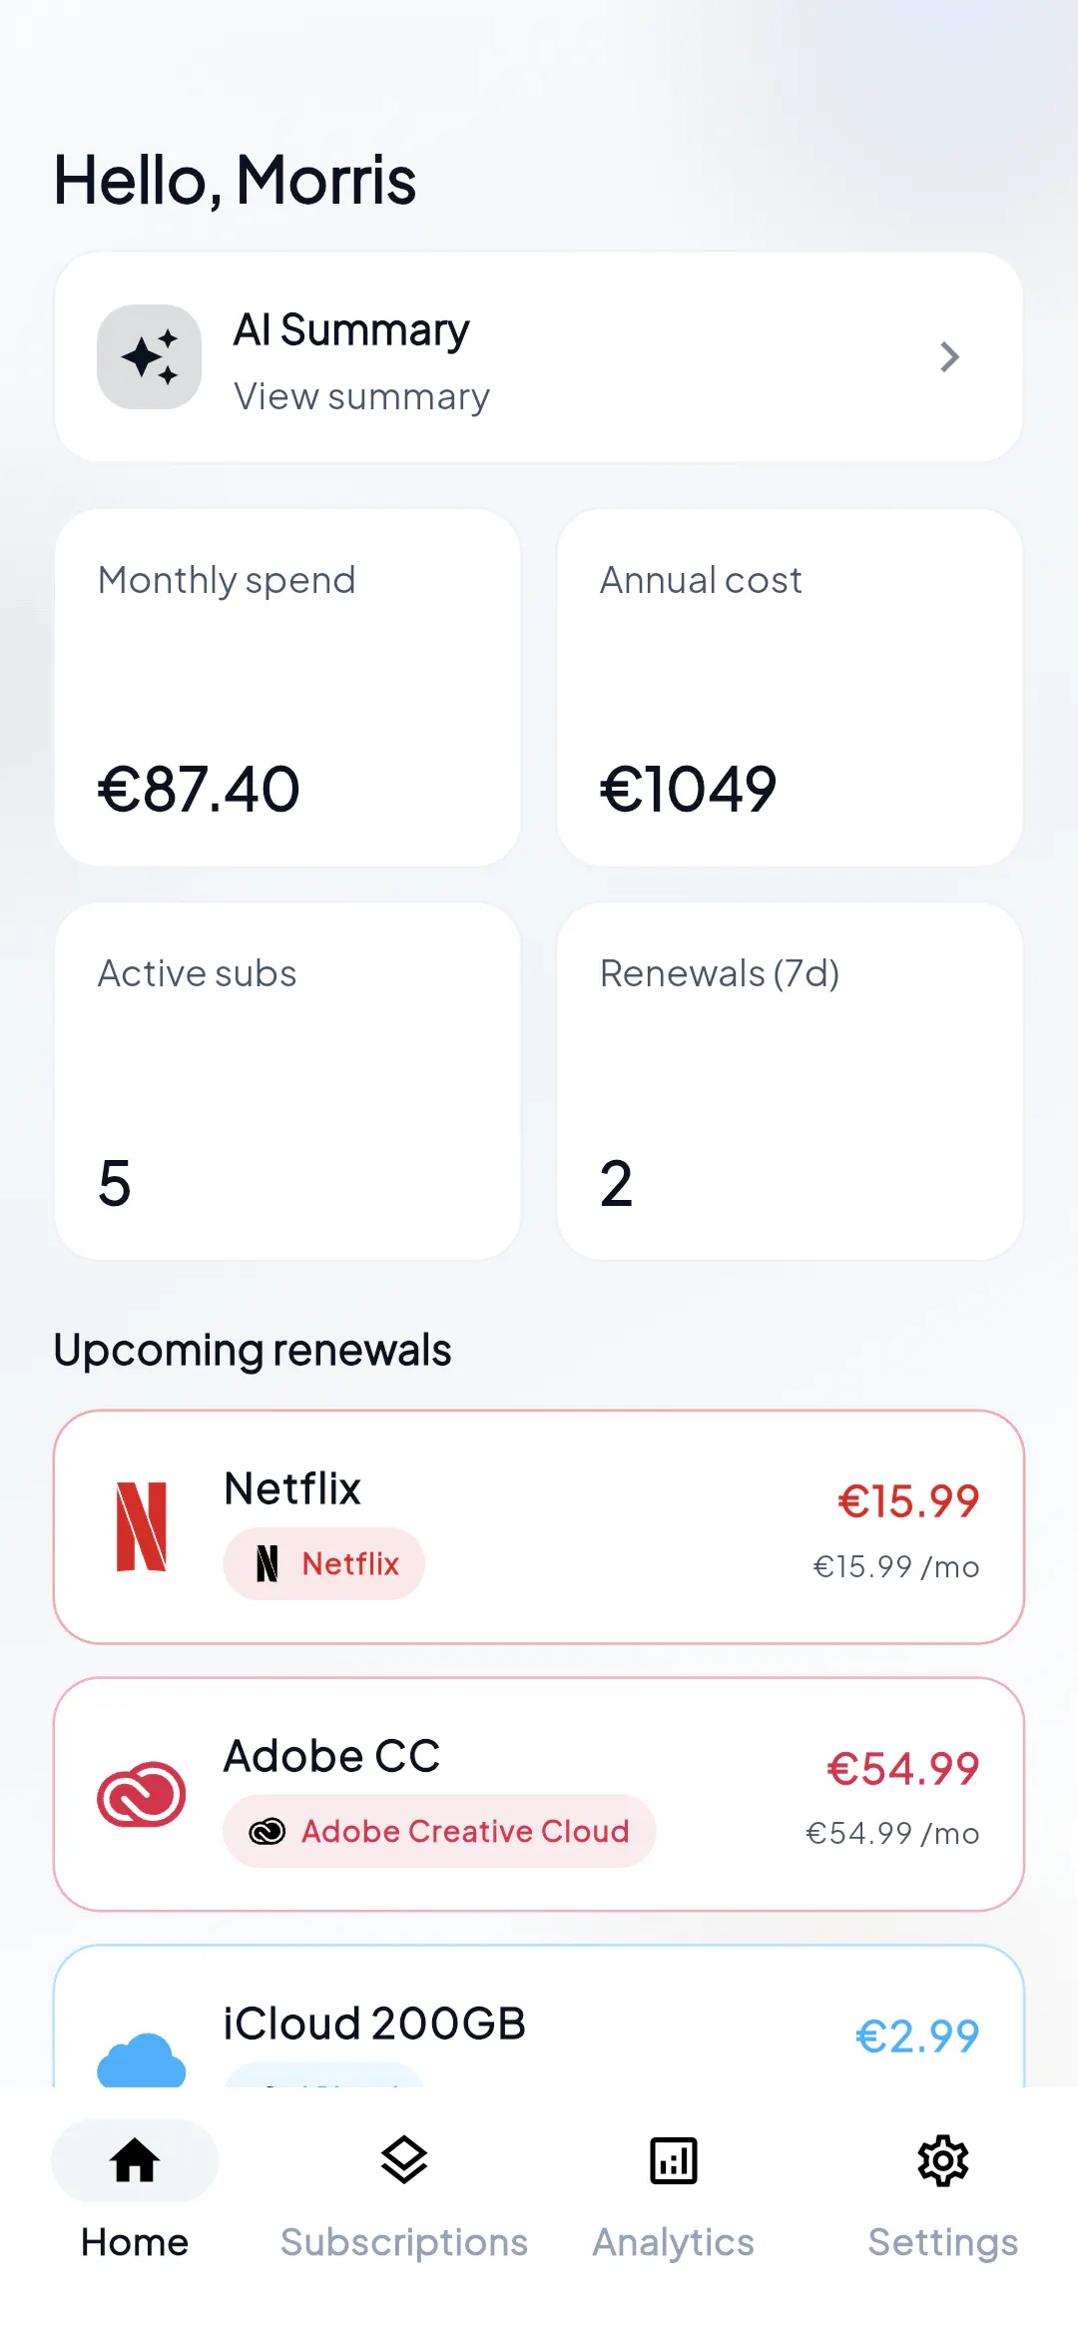1078x2336 pixels.
Task: Open the iCloud 200GB renewal entry
Action: tap(539, 2017)
